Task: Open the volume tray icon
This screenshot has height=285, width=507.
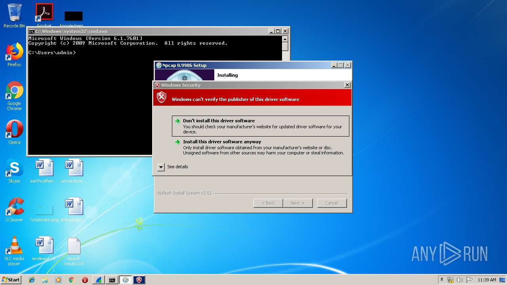Action: tap(460, 280)
